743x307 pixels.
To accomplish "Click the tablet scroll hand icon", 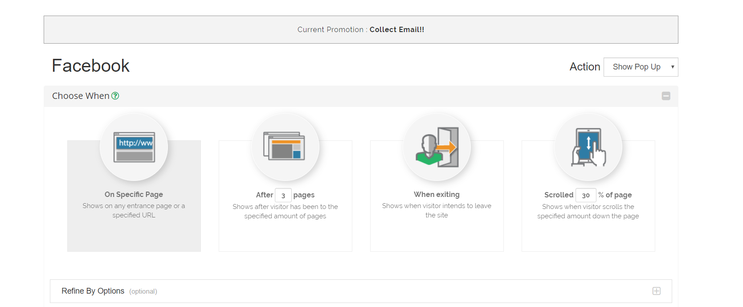I will click(x=588, y=147).
